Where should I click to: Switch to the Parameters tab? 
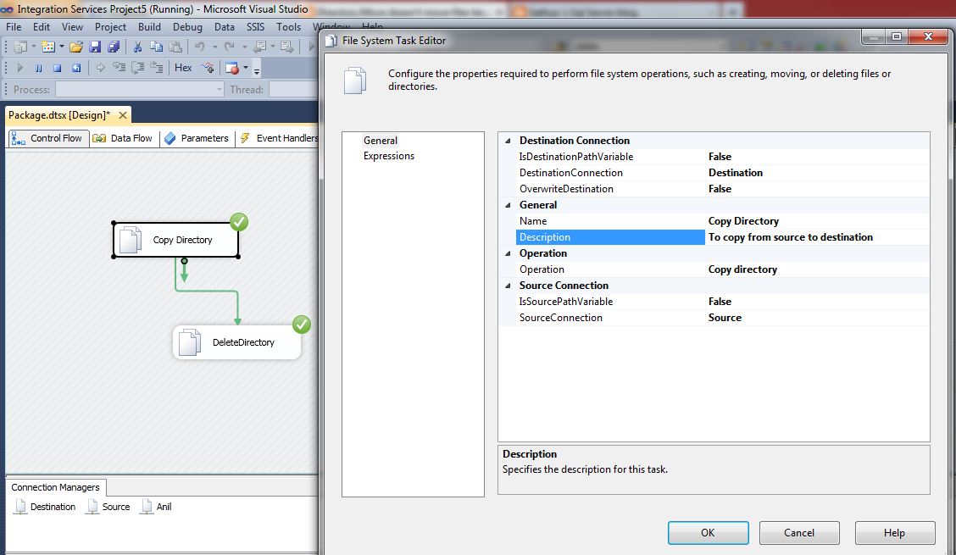[x=197, y=138]
